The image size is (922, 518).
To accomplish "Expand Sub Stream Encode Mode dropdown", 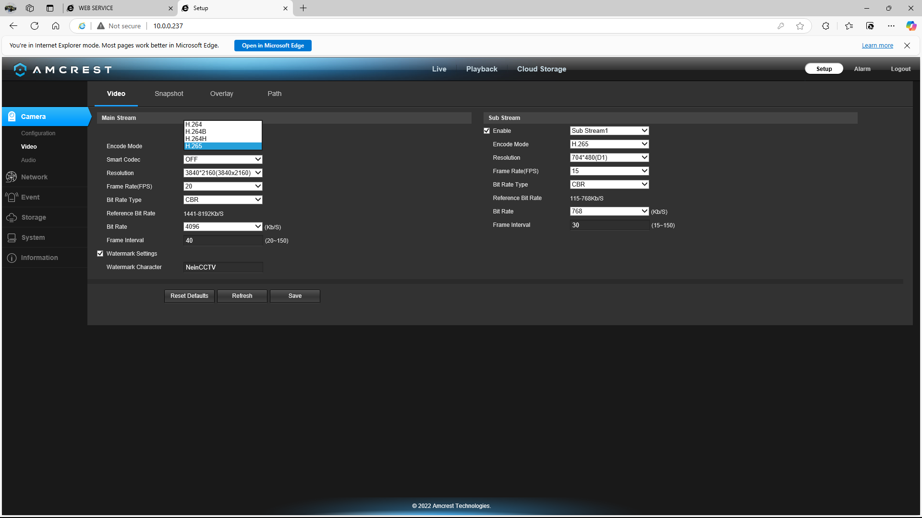I will coord(609,144).
